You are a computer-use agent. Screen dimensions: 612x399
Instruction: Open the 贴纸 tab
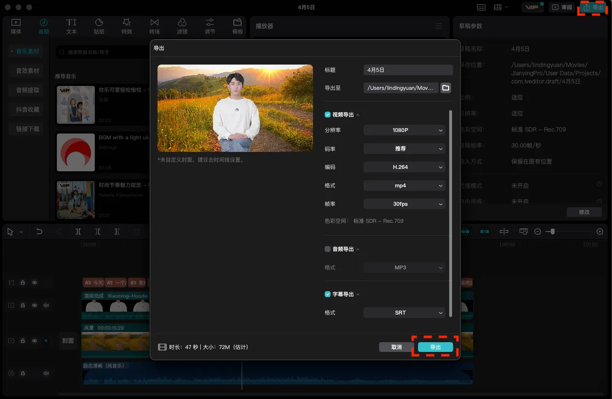tap(99, 26)
